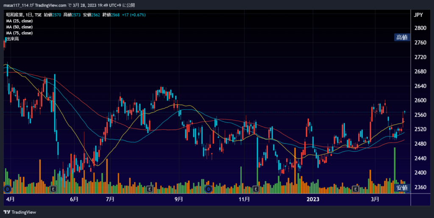434x218 pixels.
Task: Click the 2480 price axis label
Action: tap(420, 144)
